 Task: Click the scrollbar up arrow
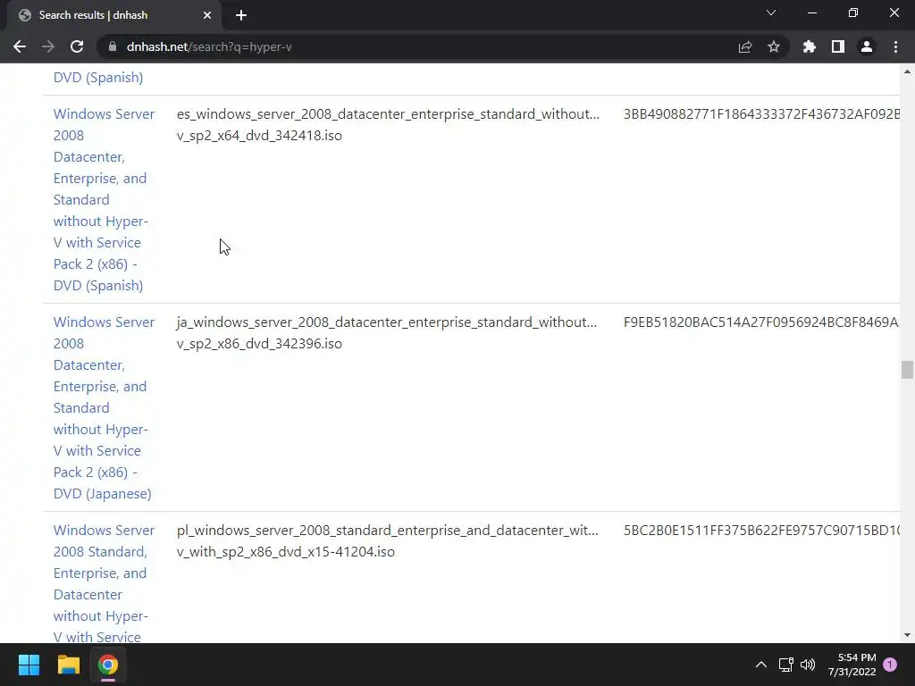coord(907,71)
